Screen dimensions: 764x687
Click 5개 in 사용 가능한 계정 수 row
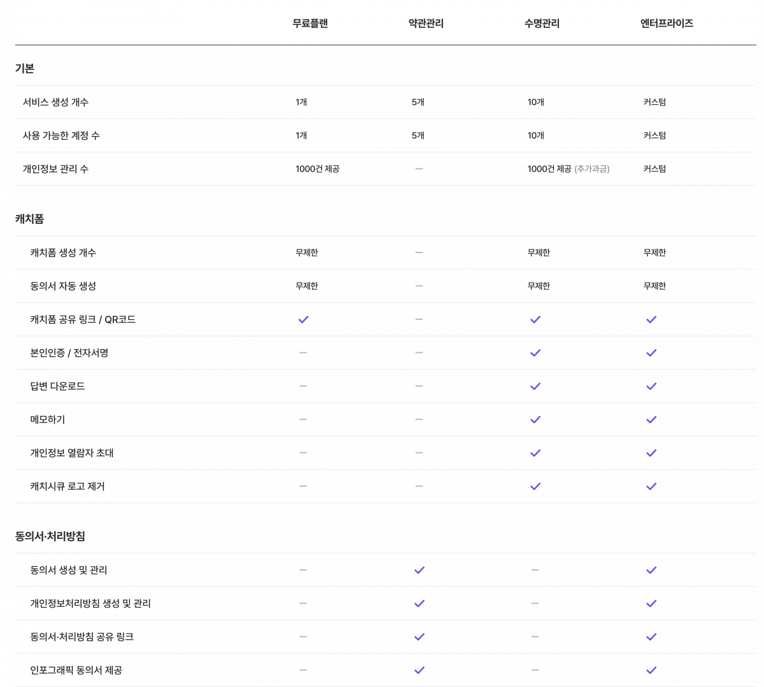click(x=418, y=135)
